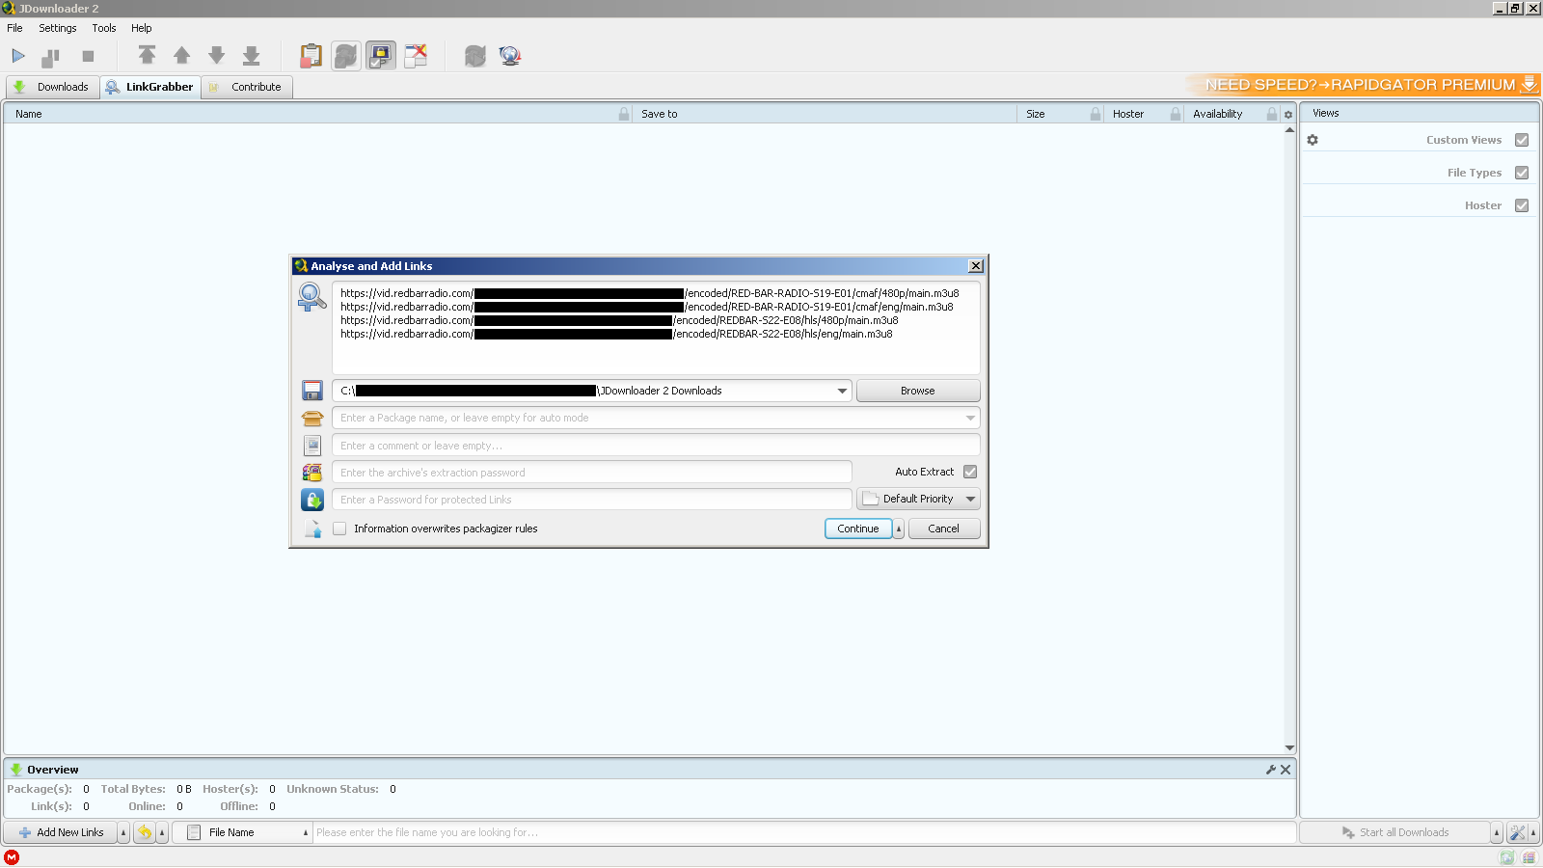Image resolution: width=1543 pixels, height=868 pixels.
Task: Open the Rapidgator Premium banner
Action: [1363, 85]
